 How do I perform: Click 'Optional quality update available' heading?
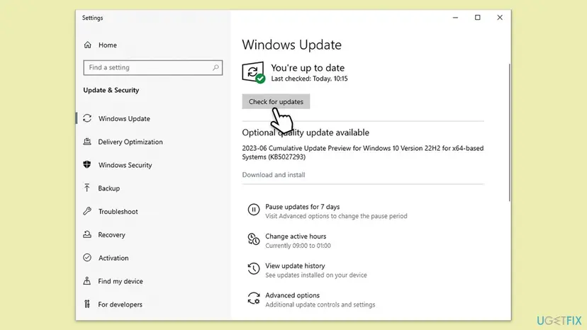point(306,132)
